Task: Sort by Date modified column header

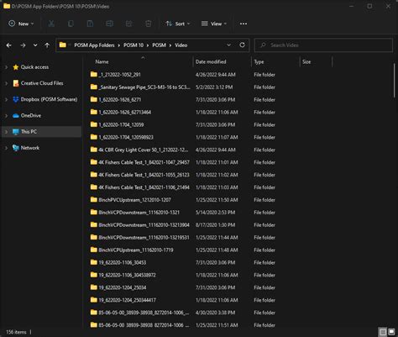Action: [x=211, y=61]
